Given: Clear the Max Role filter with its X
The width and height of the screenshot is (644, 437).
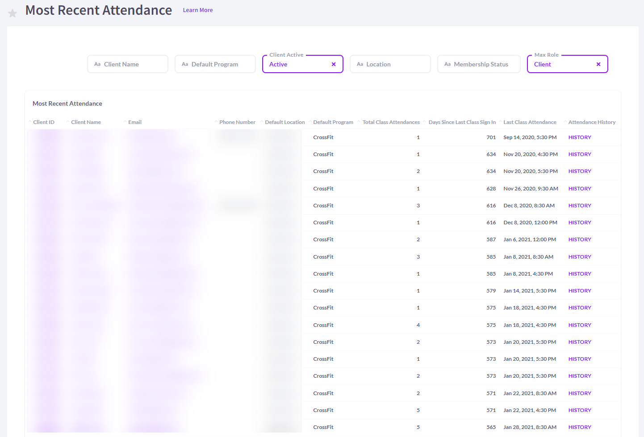Looking at the screenshot, I should point(598,64).
